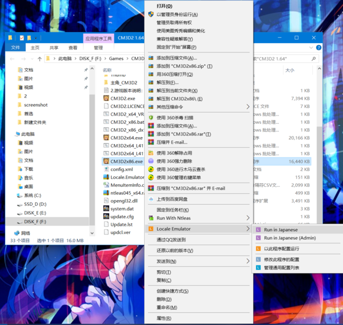Viewport: 343px width, 325px height.
Task: Click the properties checkmark icon in the title bar
Action: pos(22,38)
